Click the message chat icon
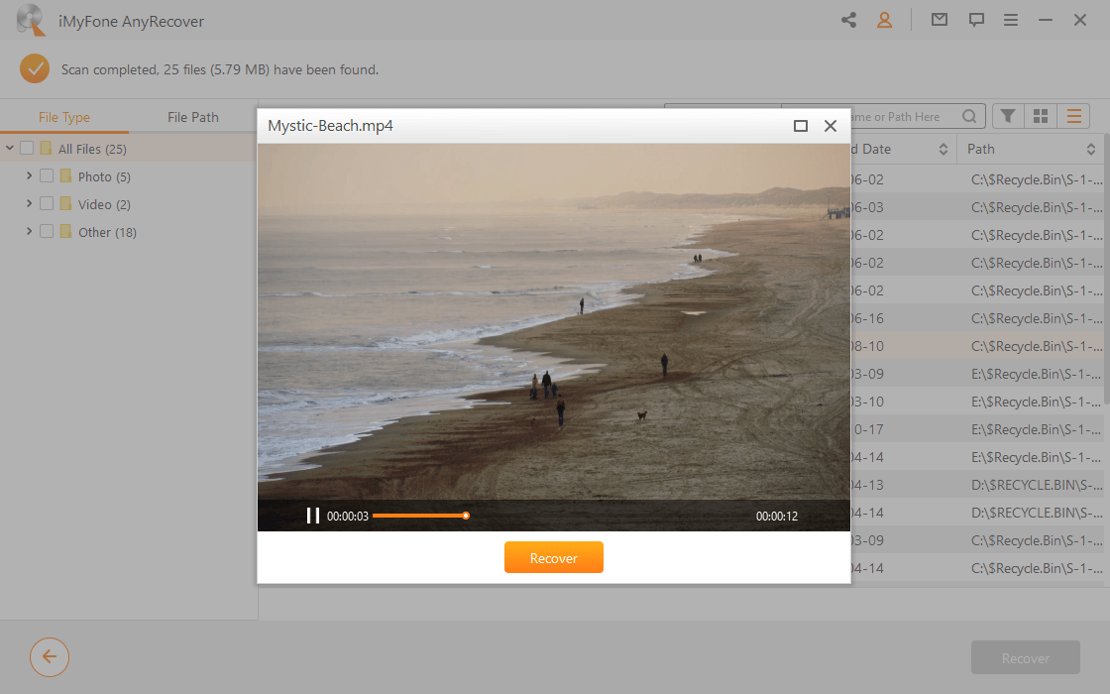Image resolution: width=1110 pixels, height=694 pixels. (976, 19)
